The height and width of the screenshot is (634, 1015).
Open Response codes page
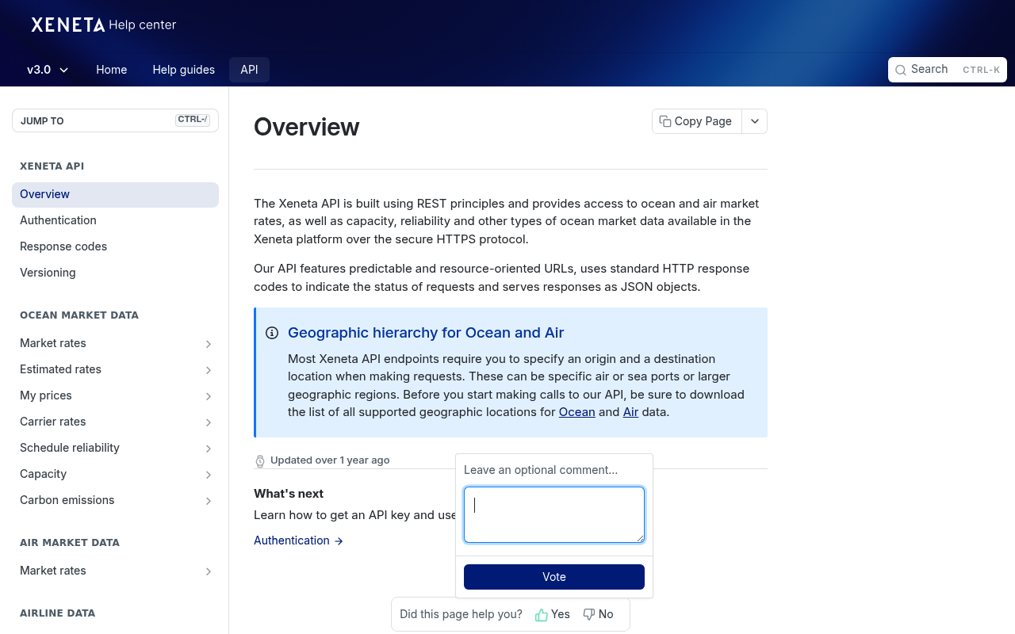pyautogui.click(x=115, y=246)
